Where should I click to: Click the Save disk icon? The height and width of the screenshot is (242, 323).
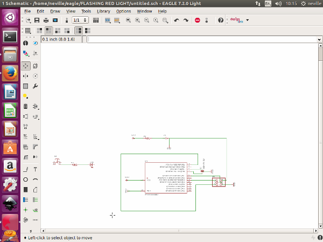click(x=37, y=20)
